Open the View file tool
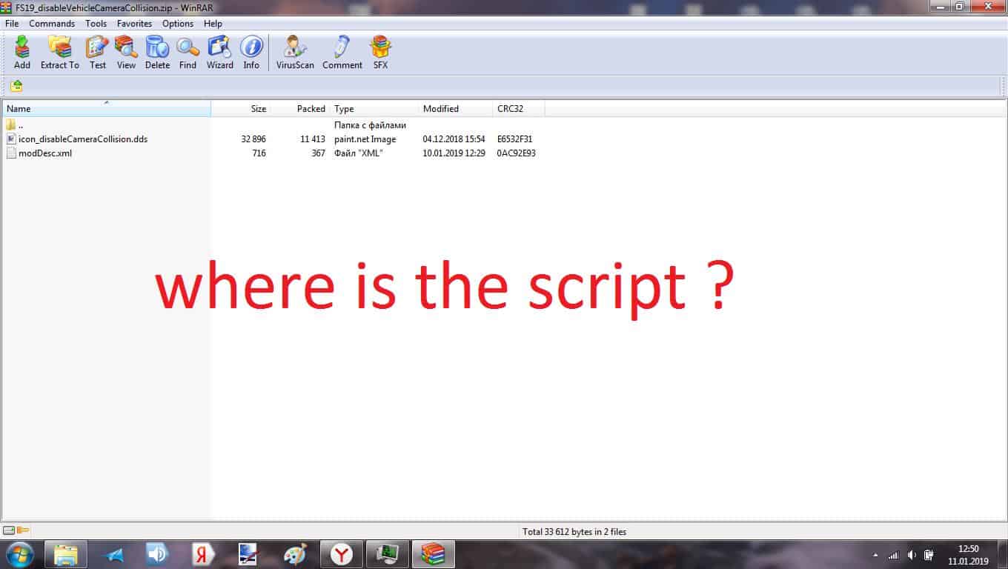Viewport: 1008px width, 569px height. pyautogui.click(x=126, y=52)
